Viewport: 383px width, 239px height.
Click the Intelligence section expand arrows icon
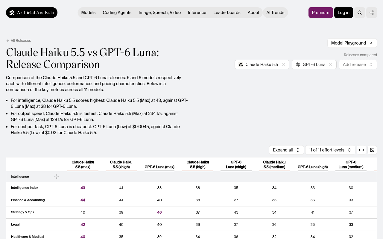click(x=57, y=177)
